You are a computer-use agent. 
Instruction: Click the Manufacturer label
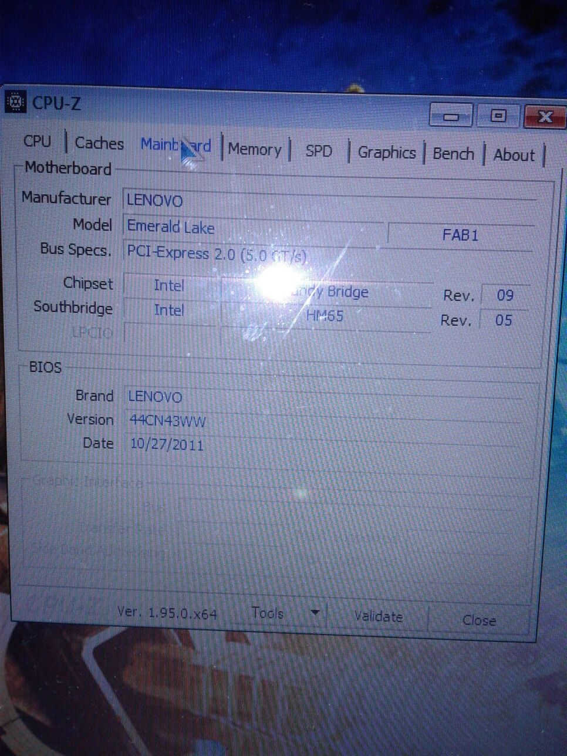pos(66,198)
